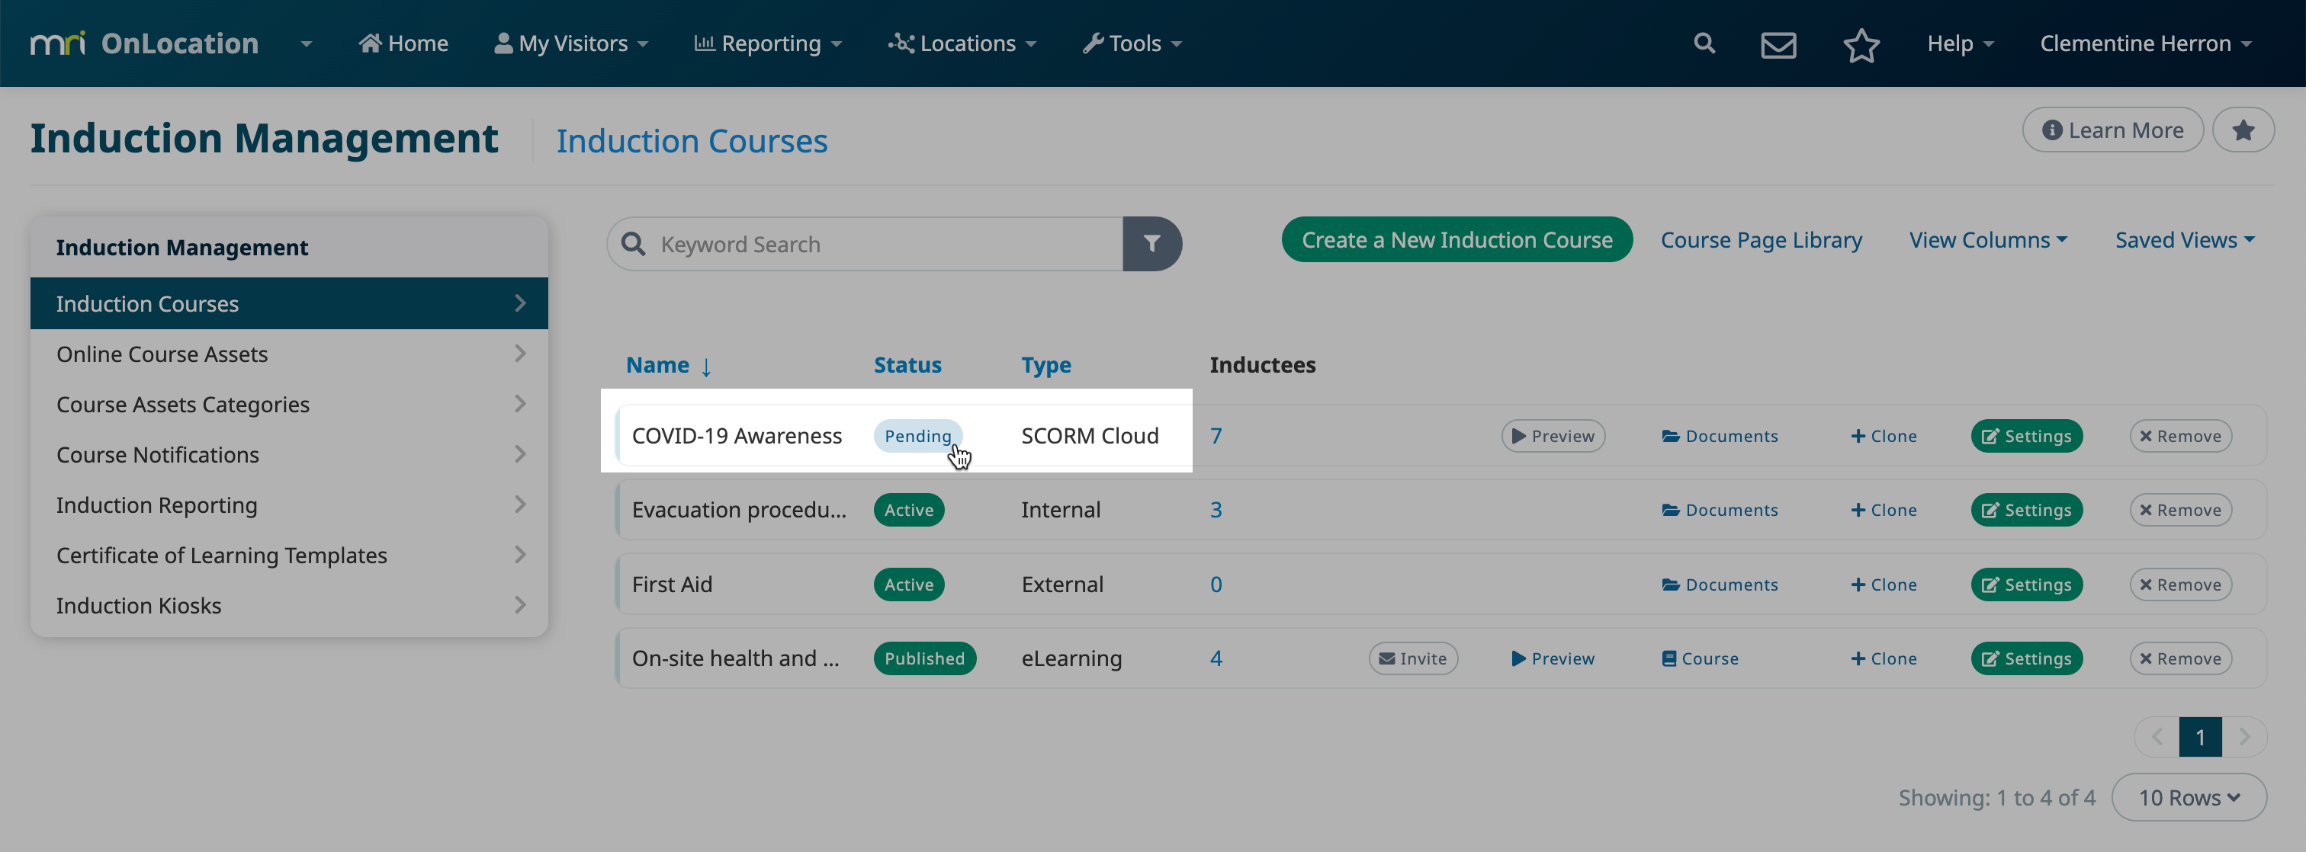Viewport: 2306px width, 852px height.
Task: Sort by the Name column header
Action: pyautogui.click(x=668, y=365)
